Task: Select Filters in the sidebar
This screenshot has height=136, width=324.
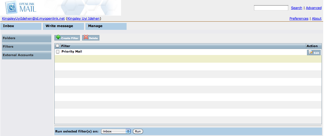Action: tap(27, 47)
